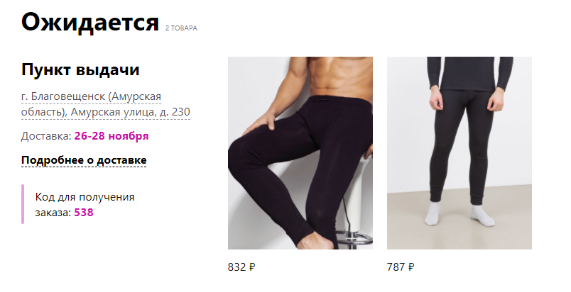
Task: Click the white socks in second photo
Action: [x=459, y=213]
